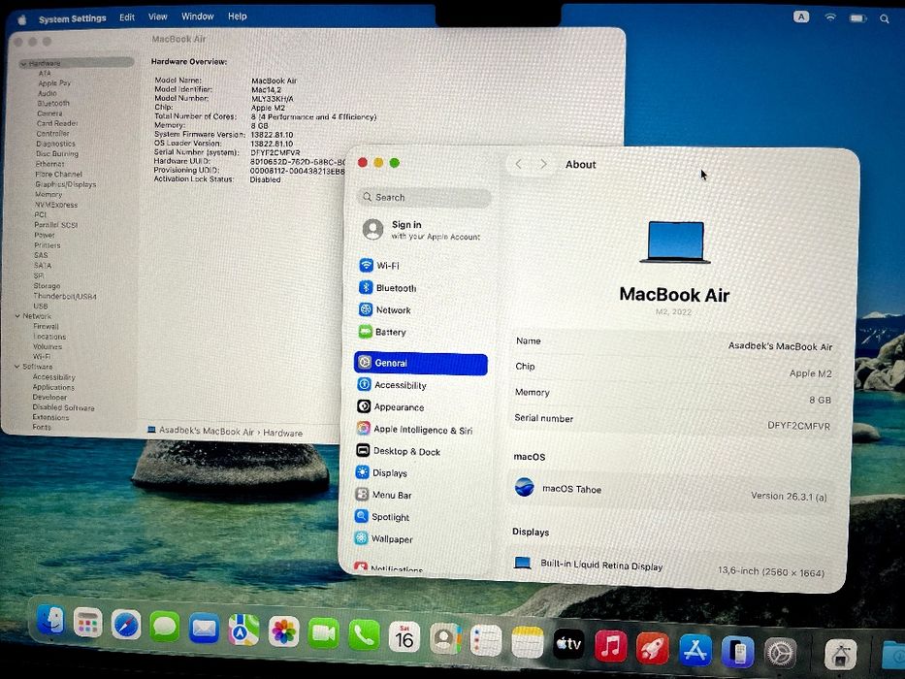The width and height of the screenshot is (905, 679).
Task: Click the Built-in Liquid Retina Display row
Action: pyautogui.click(x=669, y=567)
